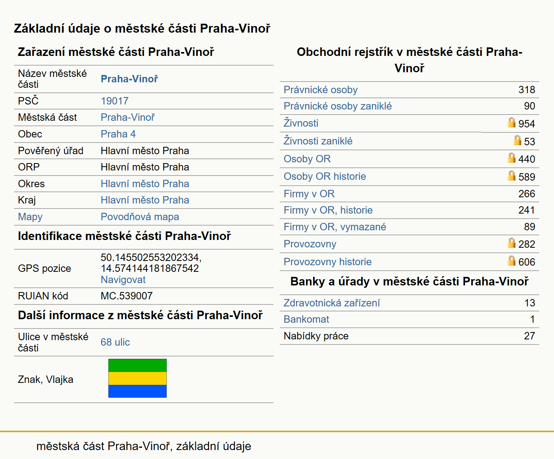The image size is (554, 459).
Task: Open the Praha 4 municipality link
Action: [x=118, y=134]
